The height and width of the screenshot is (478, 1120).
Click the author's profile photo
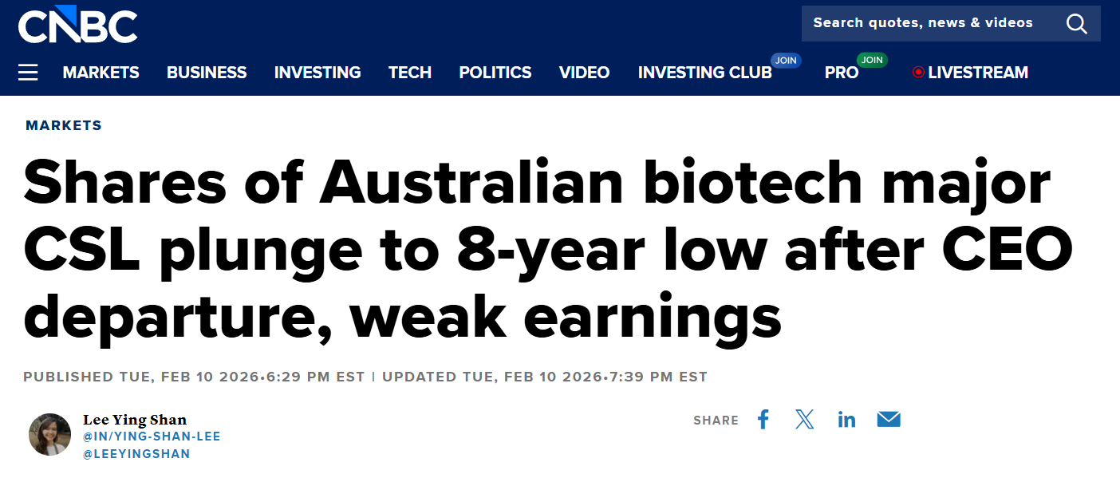pyautogui.click(x=49, y=434)
